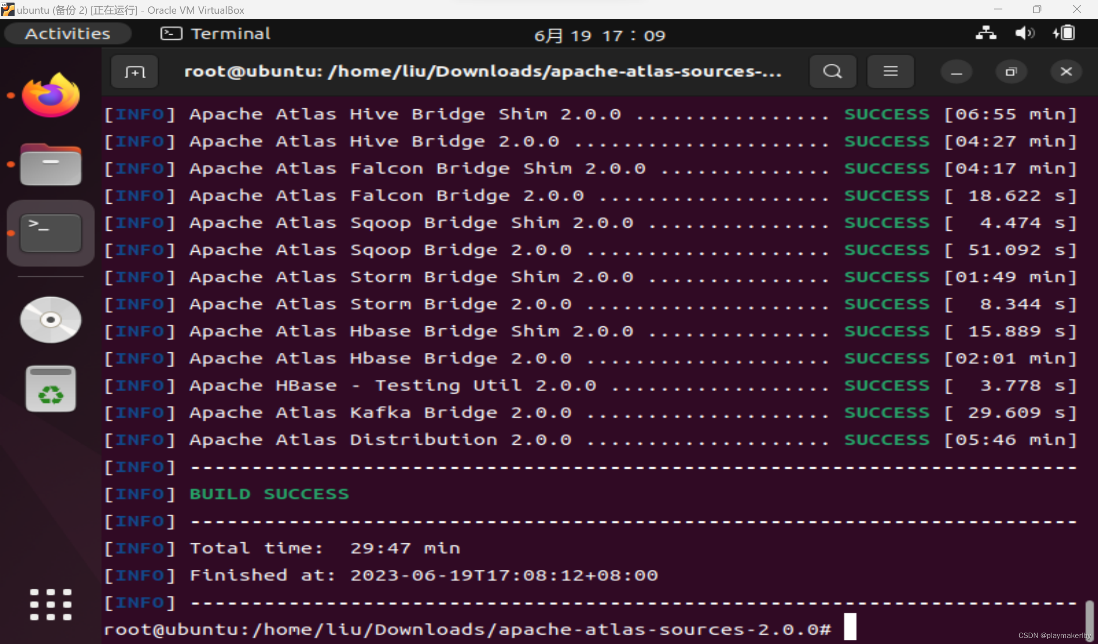Minimize the terminal window
The height and width of the screenshot is (644, 1098).
tap(956, 72)
